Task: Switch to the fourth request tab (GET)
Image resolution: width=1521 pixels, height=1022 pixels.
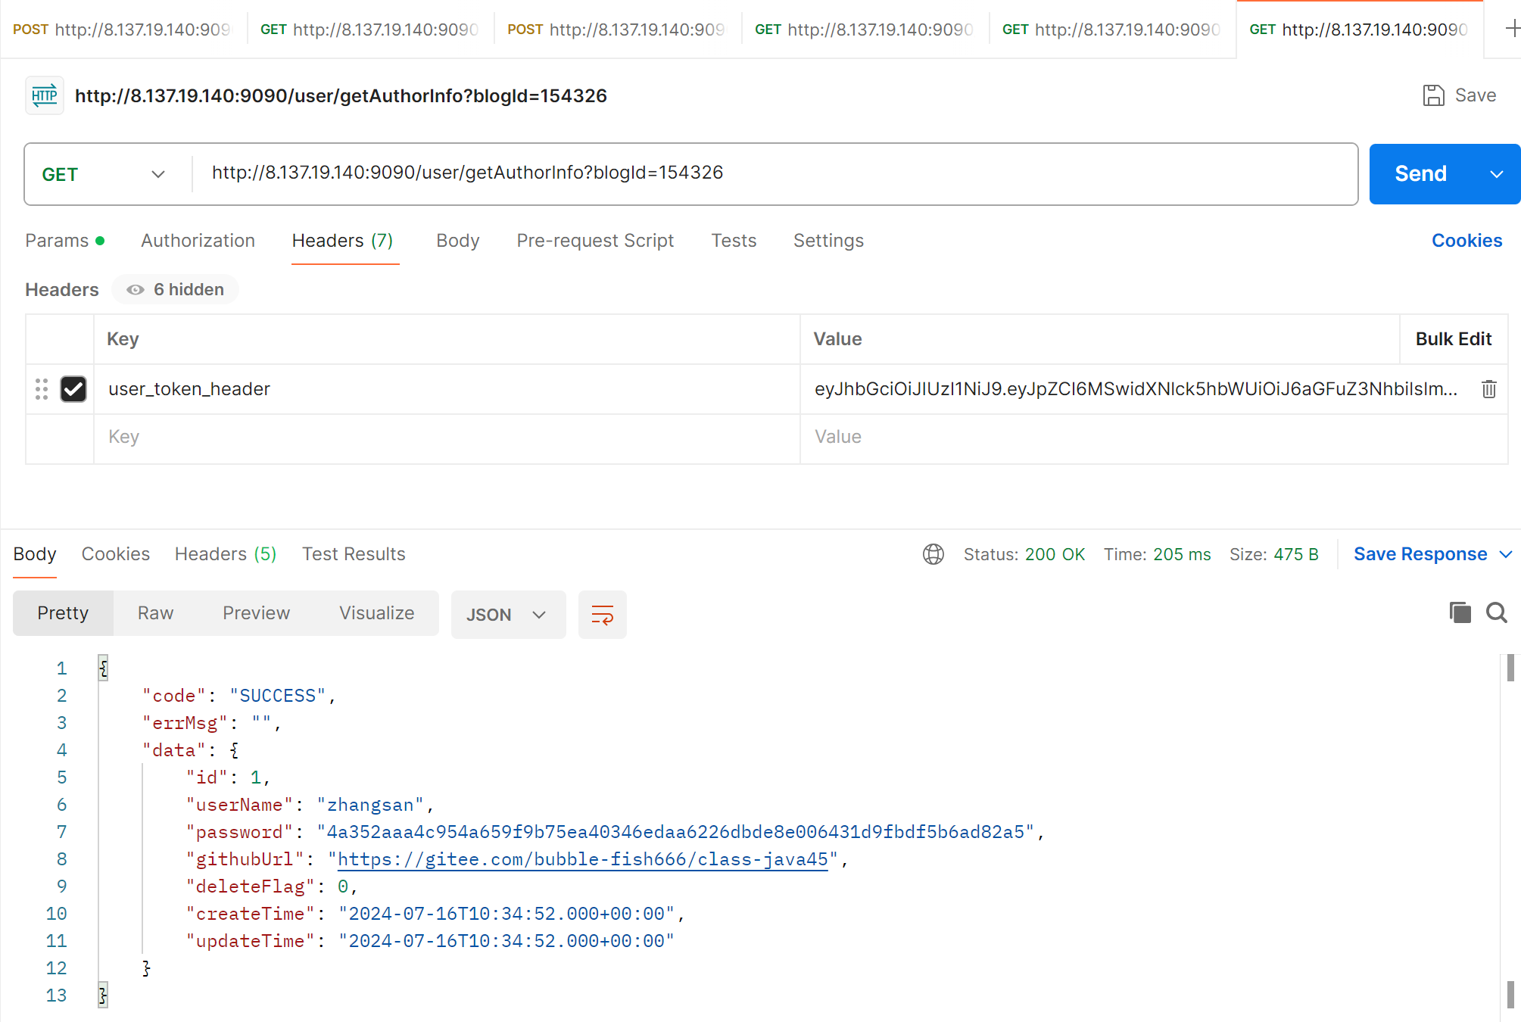Action: 865,30
